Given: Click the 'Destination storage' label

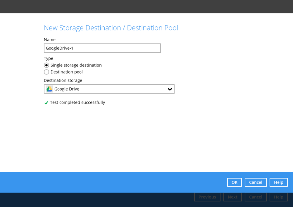Looking at the screenshot, I should pos(63,80).
